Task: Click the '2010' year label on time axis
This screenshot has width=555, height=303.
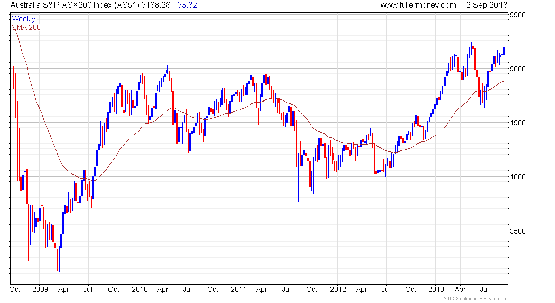Action: (139, 289)
